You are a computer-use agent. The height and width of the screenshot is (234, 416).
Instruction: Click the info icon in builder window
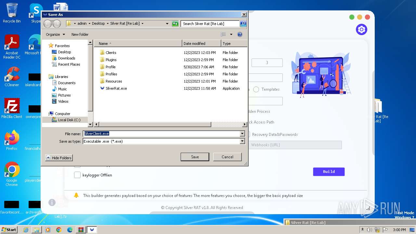coord(52,202)
